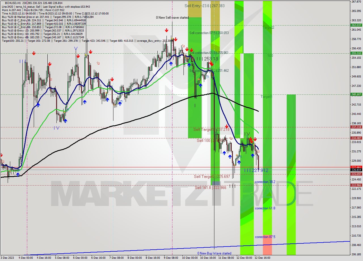Select the red 227.461 price tag
This screenshot has height=261, width=363.
coord(356,167)
